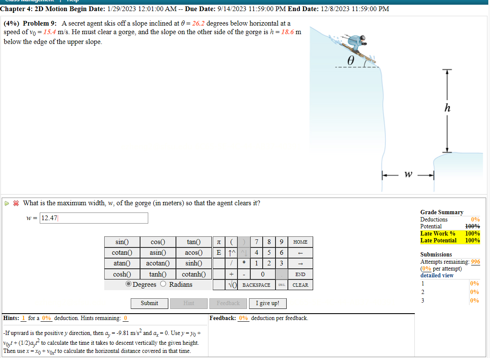Click the END key on the keypad

coord(300,274)
